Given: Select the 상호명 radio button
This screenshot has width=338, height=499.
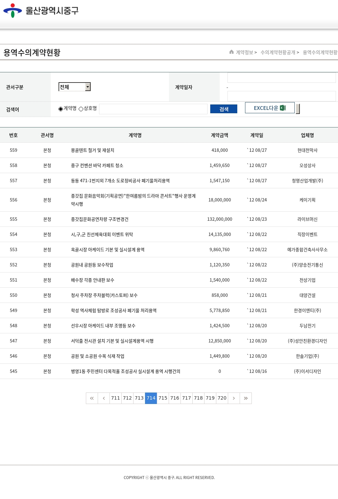Looking at the screenshot, I should coord(81,109).
